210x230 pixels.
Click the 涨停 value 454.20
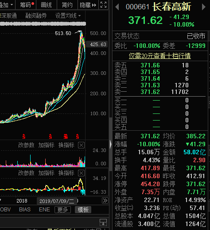pyautogui.click(x=150, y=184)
